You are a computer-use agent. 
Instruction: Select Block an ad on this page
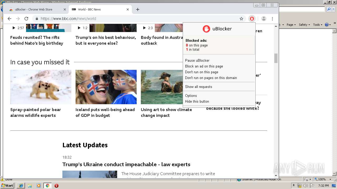pyautogui.click(x=204, y=66)
